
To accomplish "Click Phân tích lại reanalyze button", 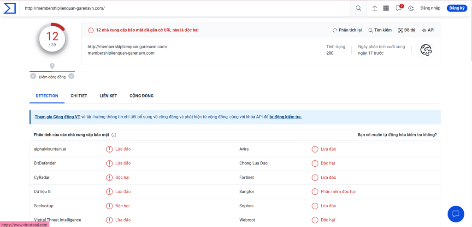I will point(347,30).
